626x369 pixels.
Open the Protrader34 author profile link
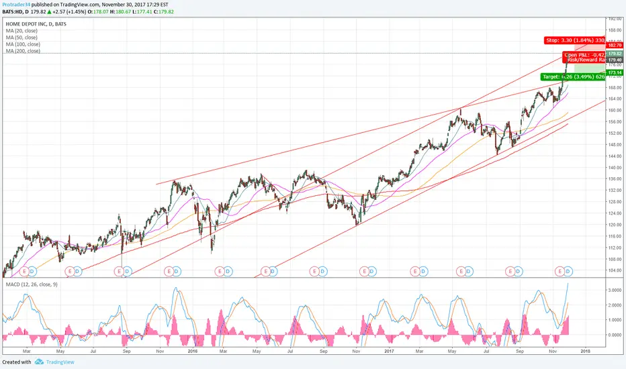click(x=16, y=5)
